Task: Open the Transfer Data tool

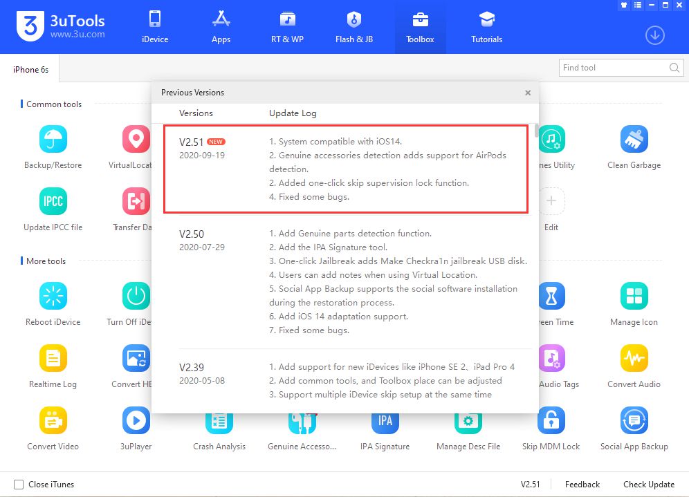Action: (136, 201)
